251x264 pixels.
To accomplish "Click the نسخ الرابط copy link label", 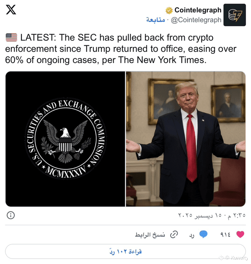I will point(150,235).
